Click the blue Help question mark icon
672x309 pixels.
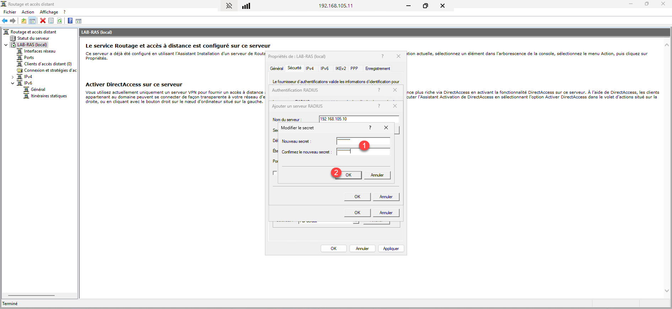pos(70,21)
